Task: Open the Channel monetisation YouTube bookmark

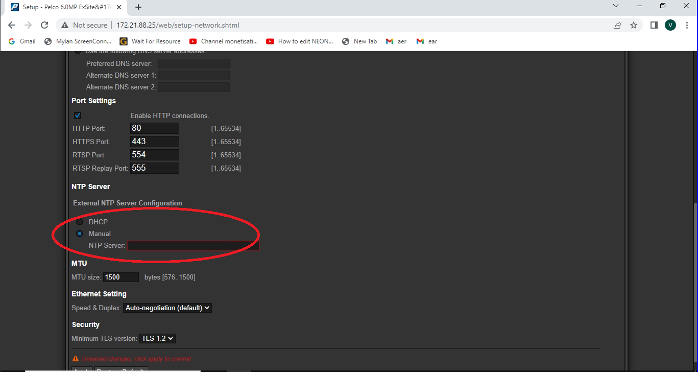Action: click(x=223, y=41)
